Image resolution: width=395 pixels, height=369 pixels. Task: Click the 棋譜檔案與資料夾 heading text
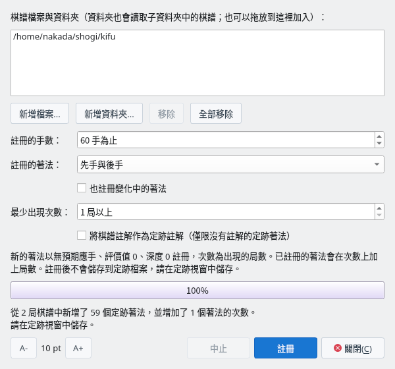point(45,17)
